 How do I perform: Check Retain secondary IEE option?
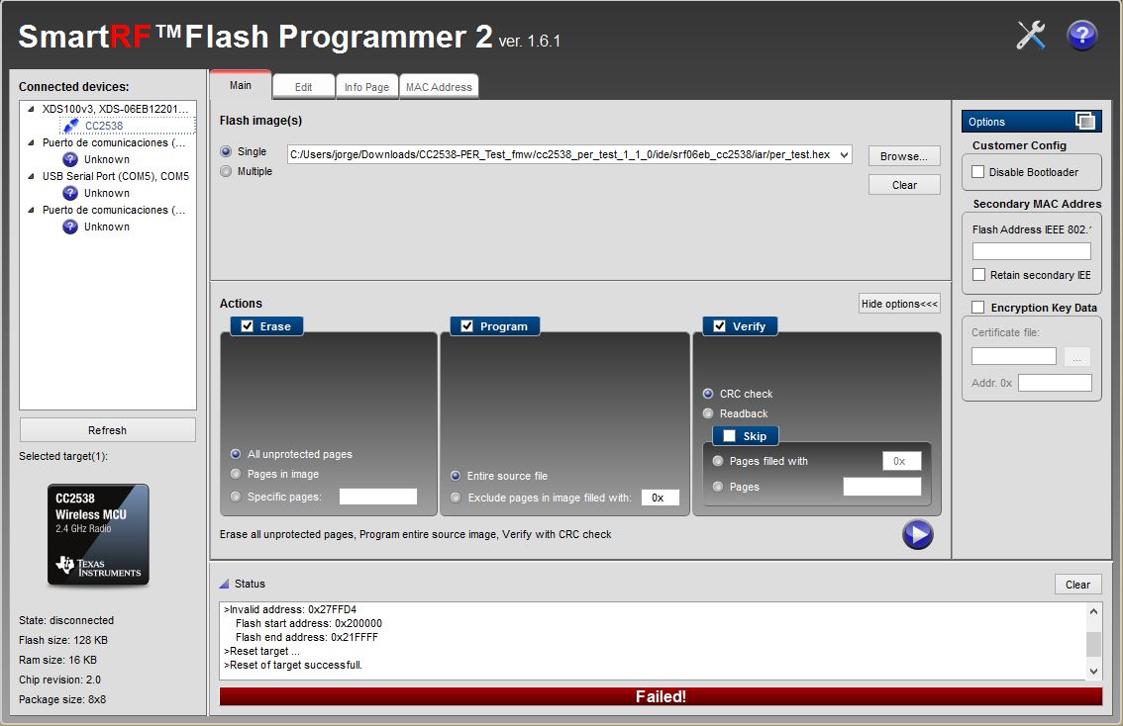coord(979,275)
